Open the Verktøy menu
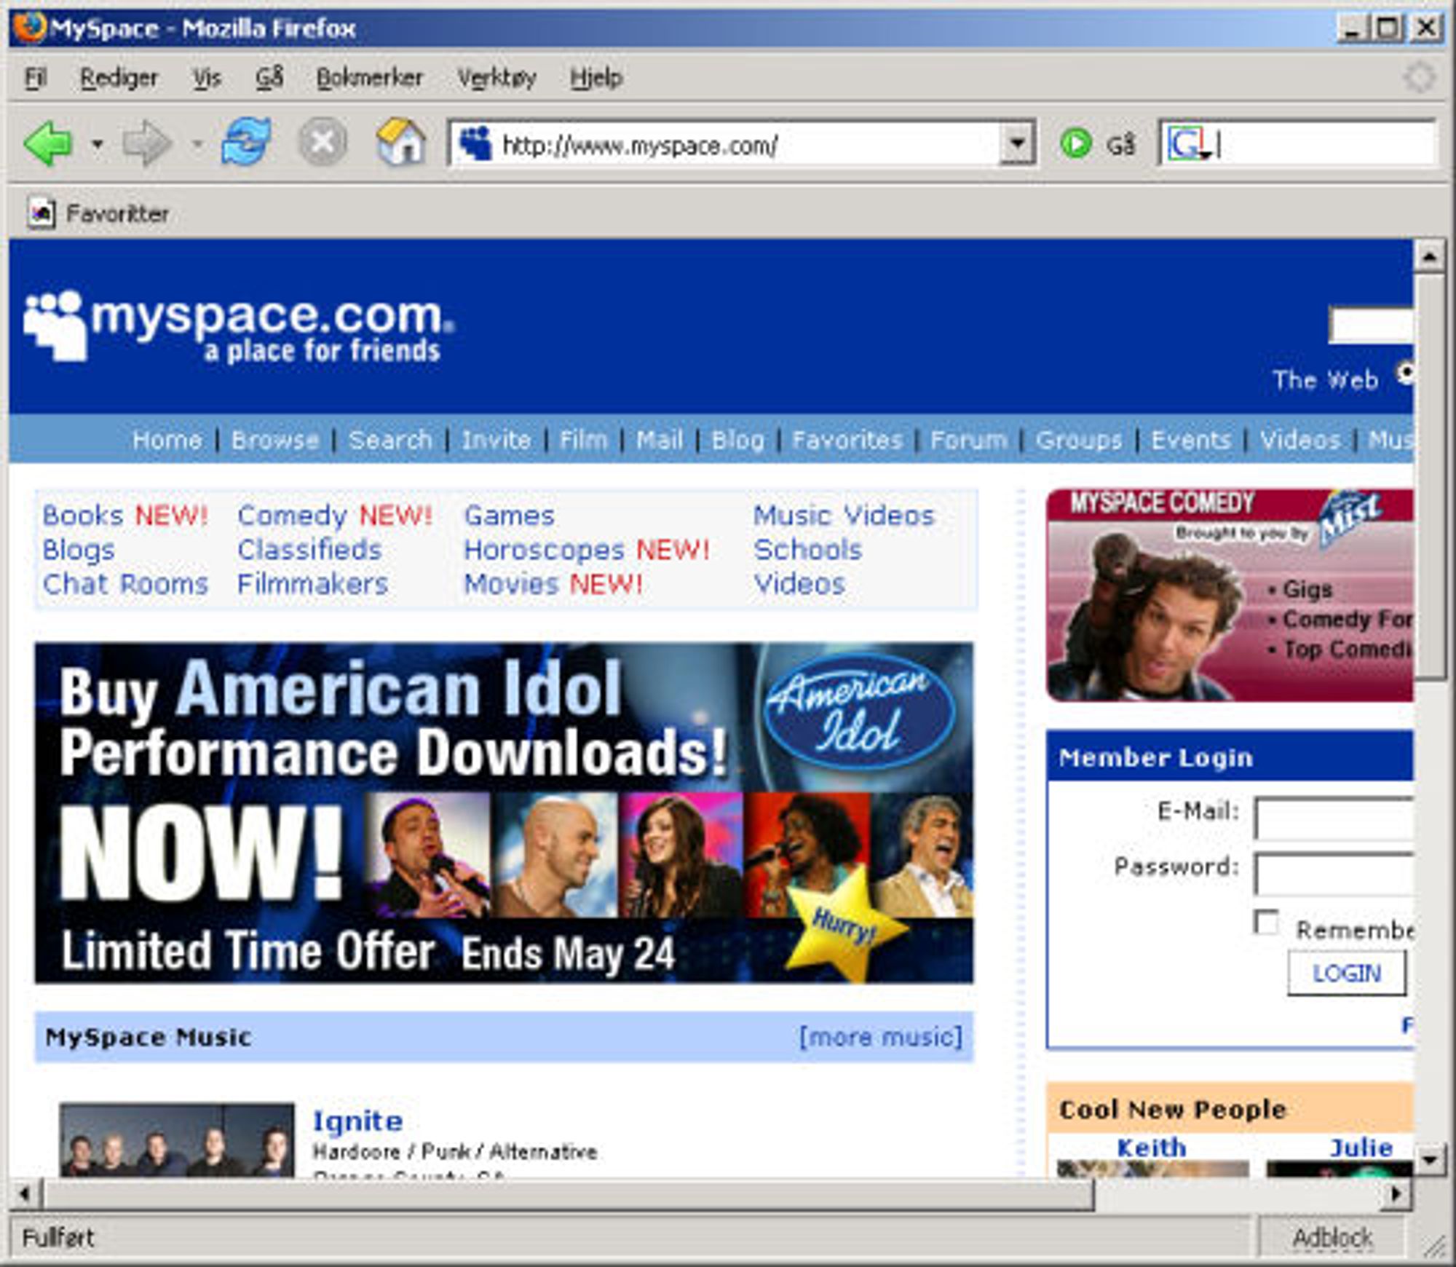The image size is (1456, 1267). pyautogui.click(x=496, y=77)
